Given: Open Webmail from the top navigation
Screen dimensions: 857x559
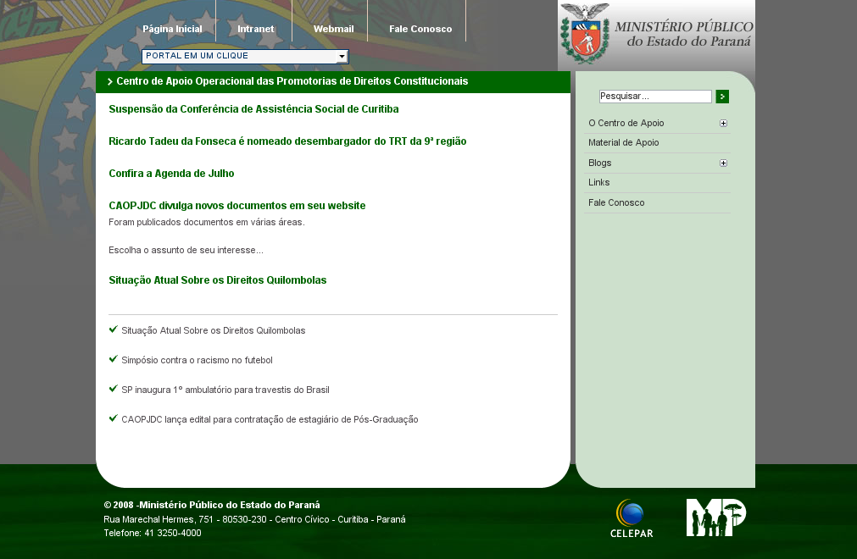Looking at the screenshot, I should pos(333,29).
